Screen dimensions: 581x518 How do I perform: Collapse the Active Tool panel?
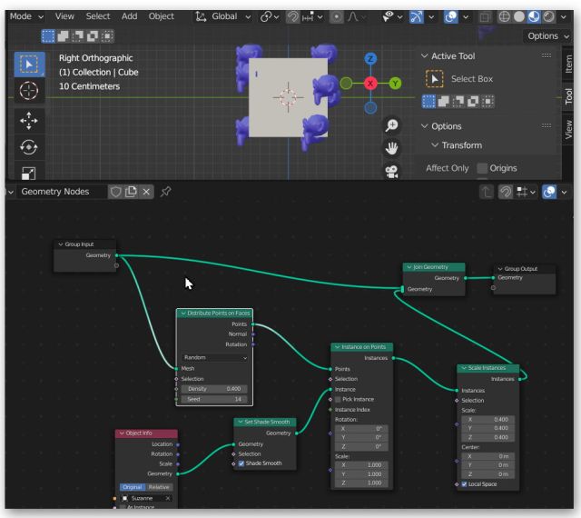click(x=425, y=56)
